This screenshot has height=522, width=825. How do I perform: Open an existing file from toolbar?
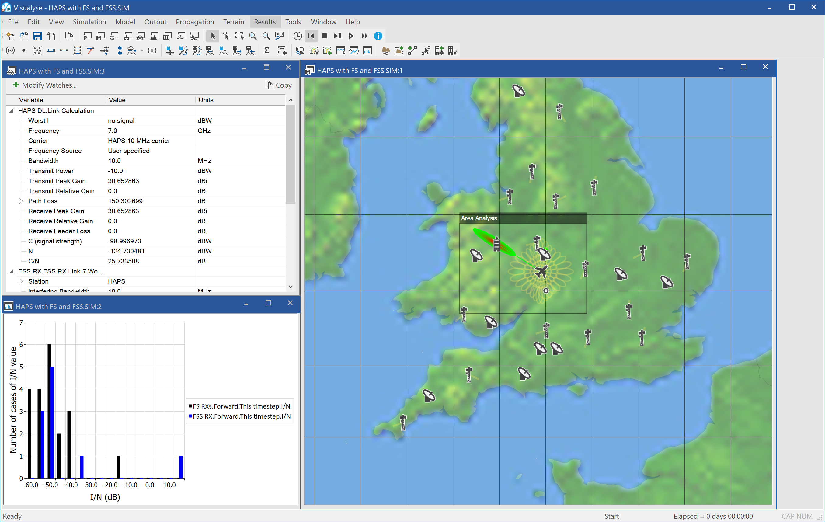pyautogui.click(x=24, y=36)
